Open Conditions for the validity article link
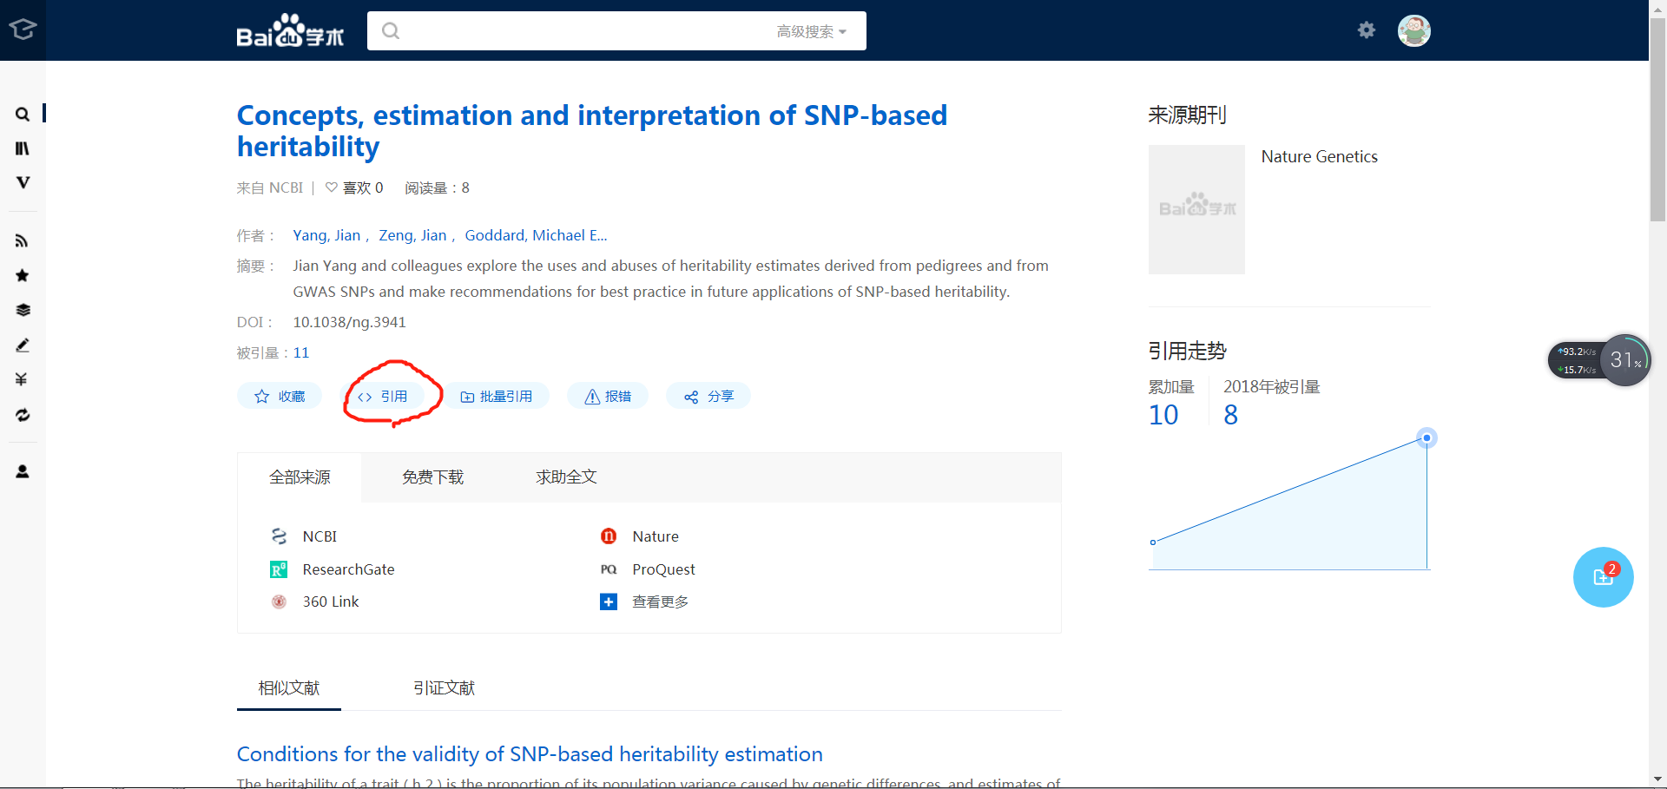 click(530, 754)
